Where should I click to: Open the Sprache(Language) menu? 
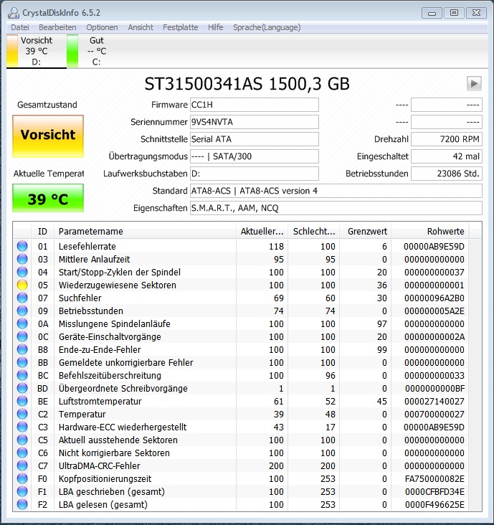(267, 27)
